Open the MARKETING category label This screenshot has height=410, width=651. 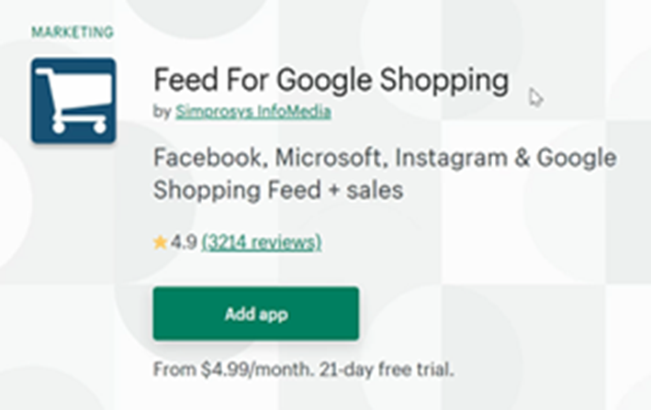(x=73, y=32)
